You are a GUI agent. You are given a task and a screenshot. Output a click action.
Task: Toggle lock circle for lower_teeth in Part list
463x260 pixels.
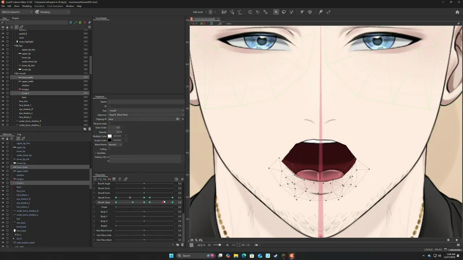pos(7,77)
